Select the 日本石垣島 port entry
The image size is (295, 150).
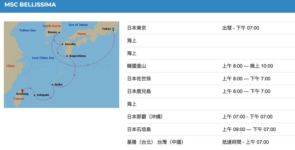[x=139, y=130]
